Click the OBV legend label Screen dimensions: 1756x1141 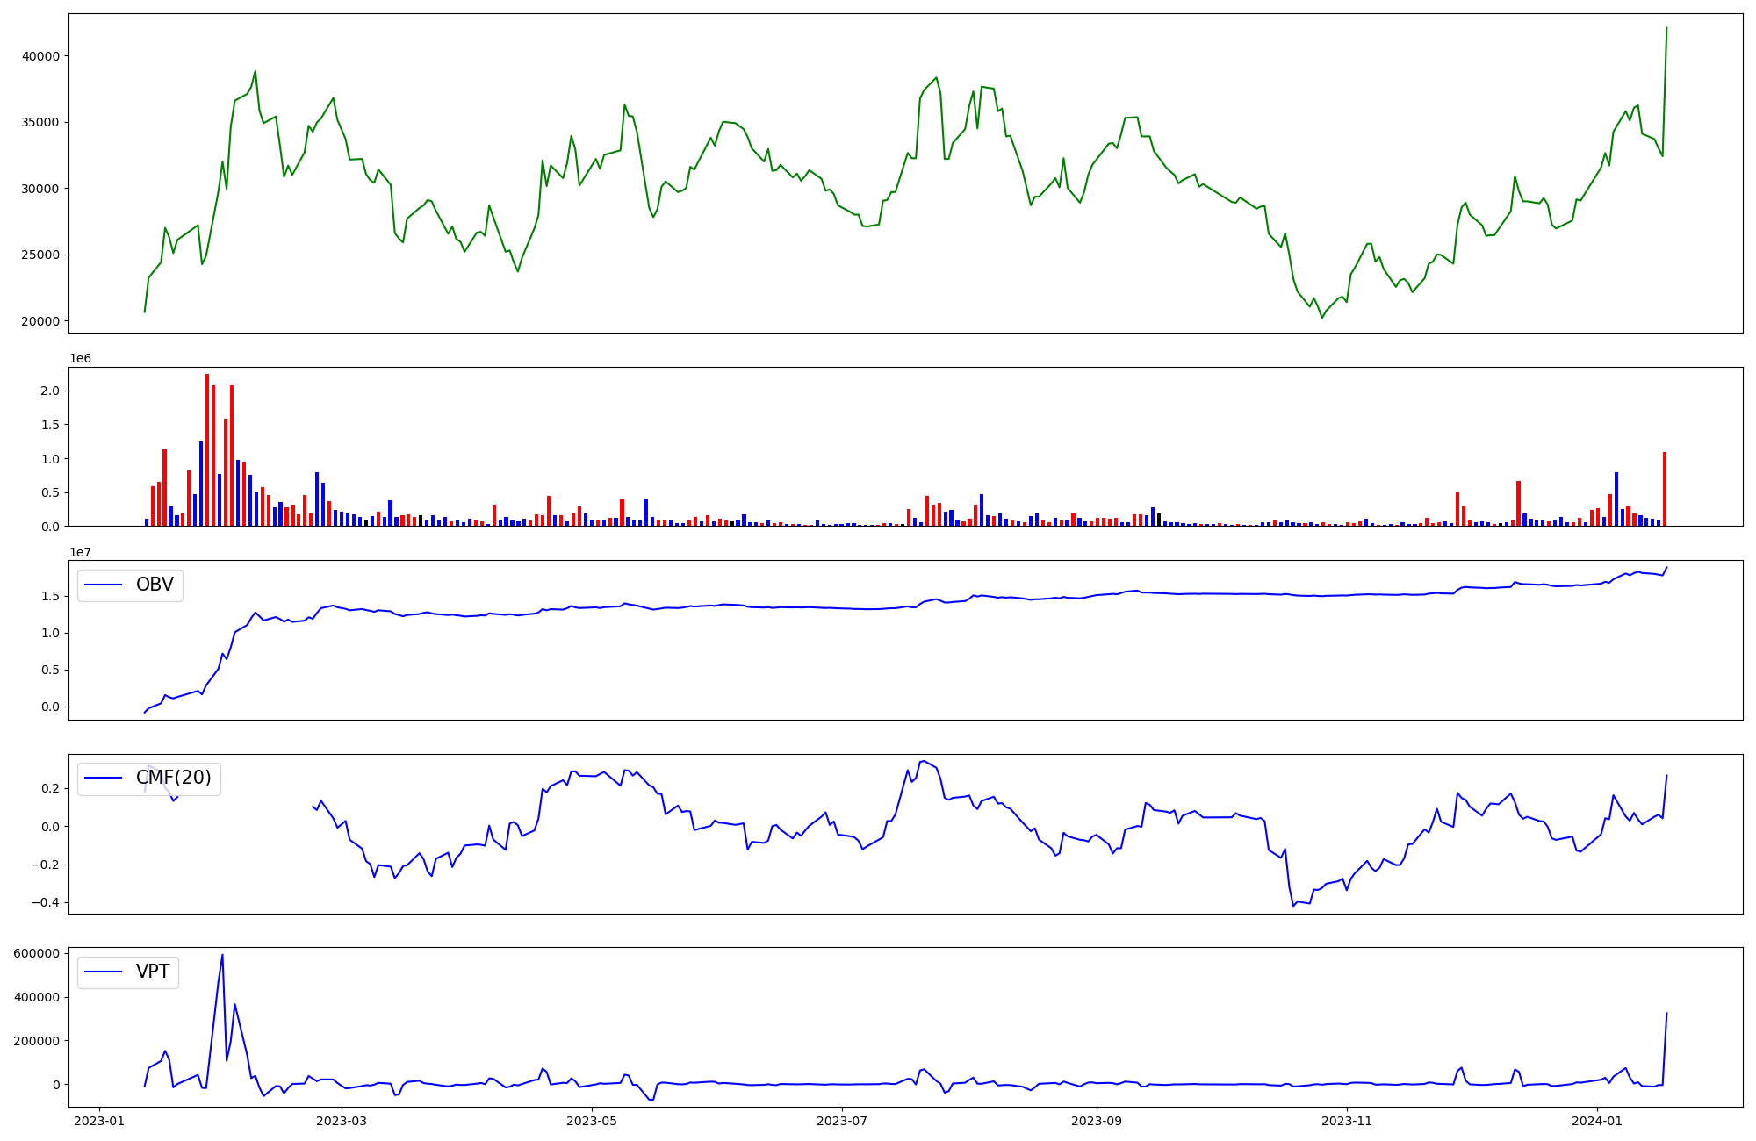[x=155, y=585]
